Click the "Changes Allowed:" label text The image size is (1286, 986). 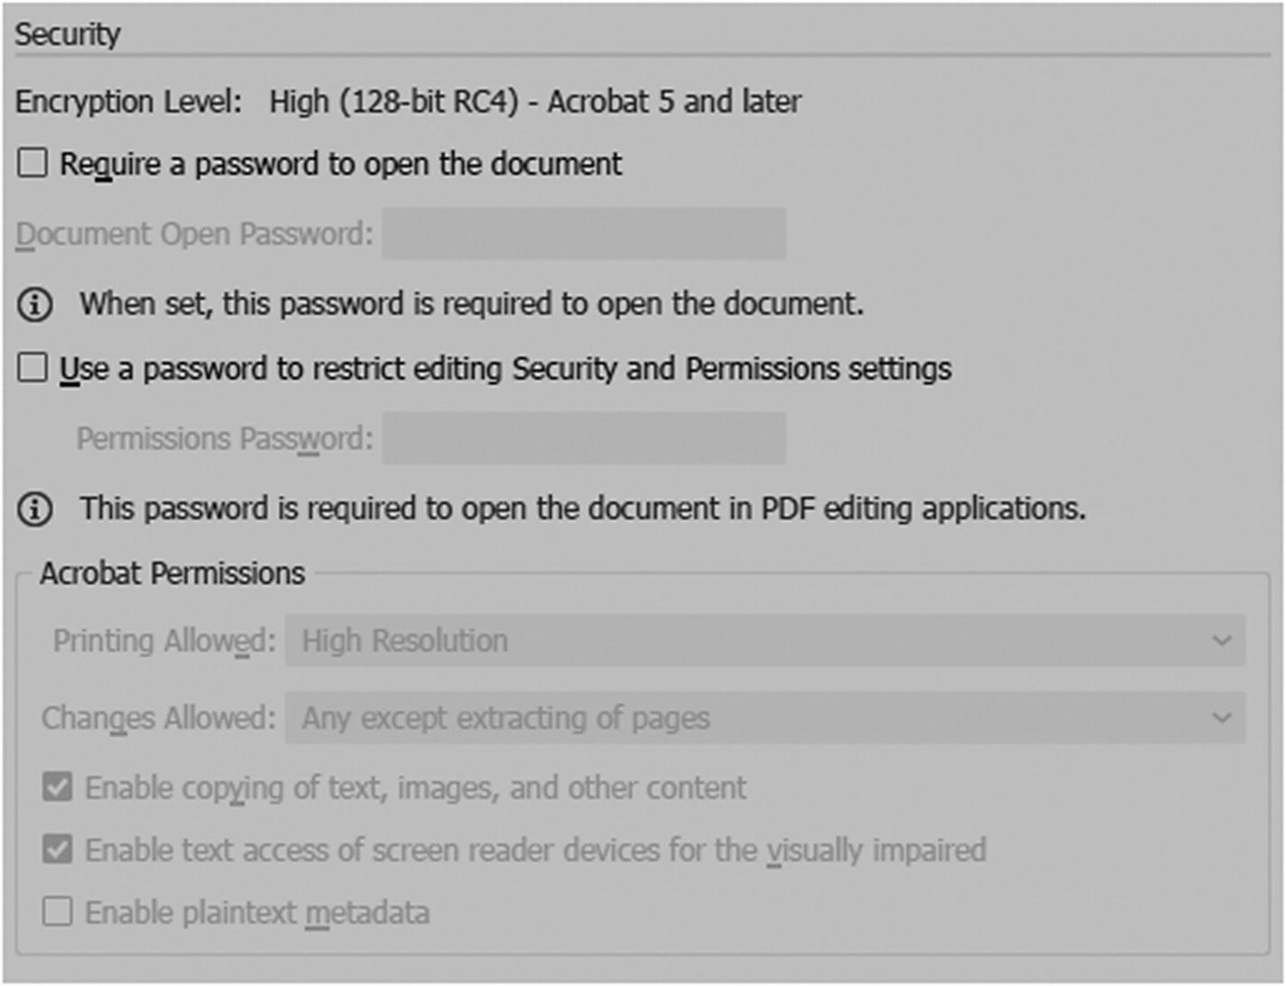click(x=158, y=718)
